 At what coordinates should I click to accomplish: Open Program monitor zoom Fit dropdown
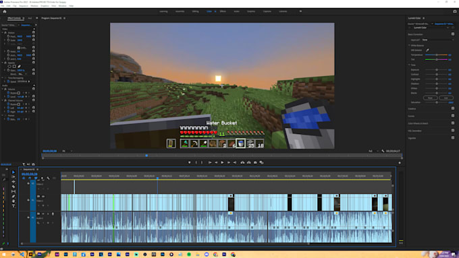(x=67, y=151)
